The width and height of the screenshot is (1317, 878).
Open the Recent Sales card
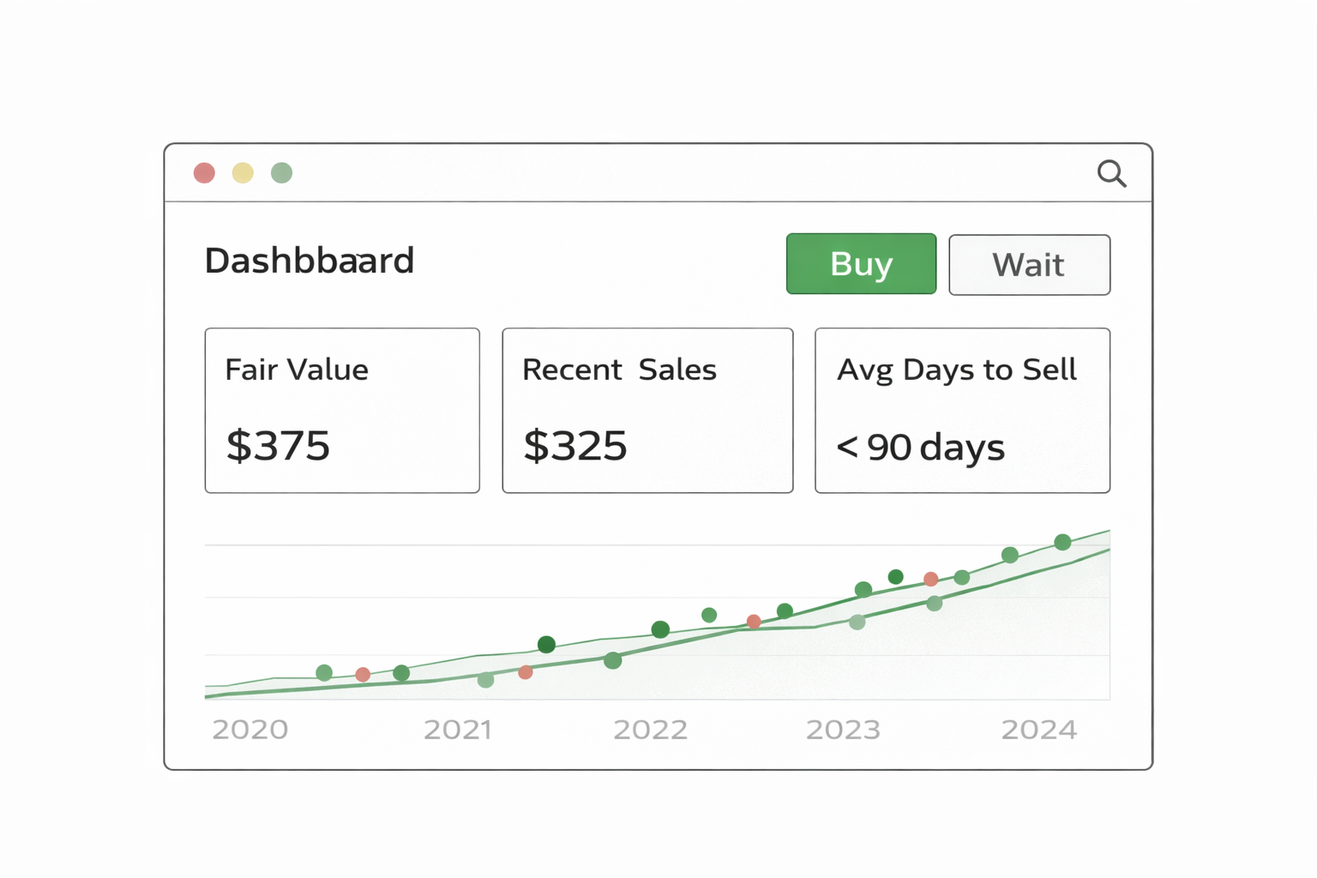coord(647,410)
